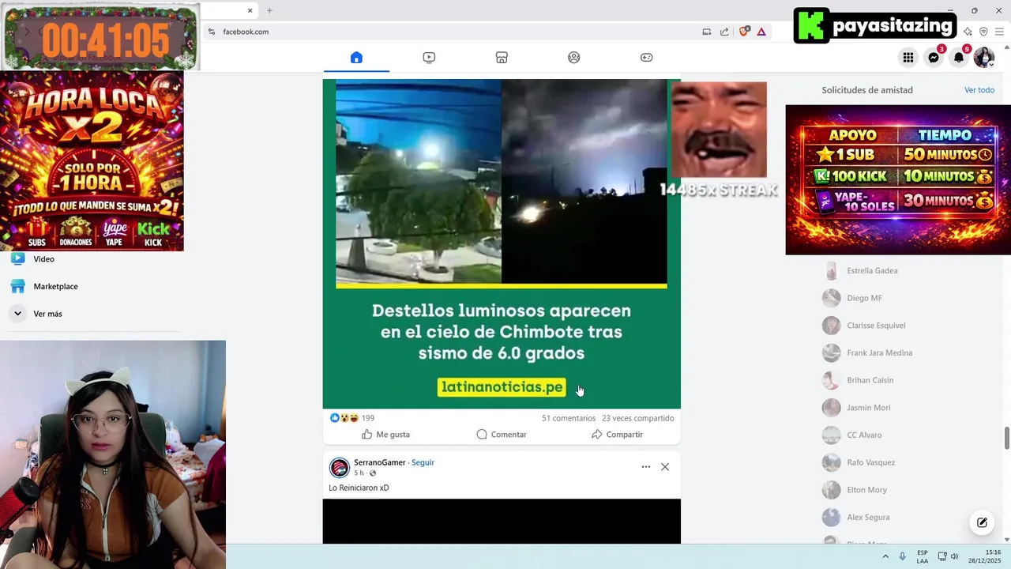This screenshot has height=569, width=1011.
Task: Switch the ESP LAA keyboard language
Action: pos(923,556)
